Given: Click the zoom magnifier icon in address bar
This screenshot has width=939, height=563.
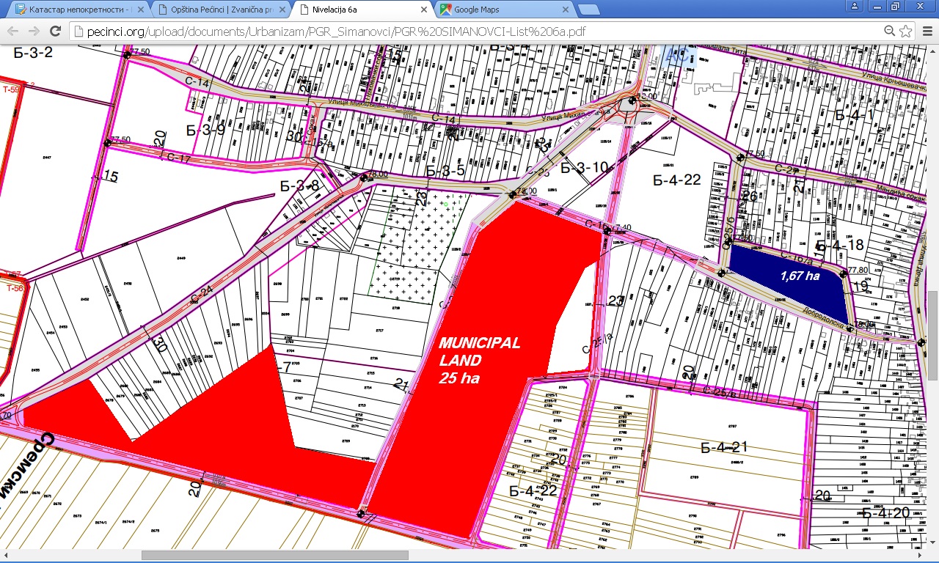Looking at the screenshot, I should pos(889,31).
